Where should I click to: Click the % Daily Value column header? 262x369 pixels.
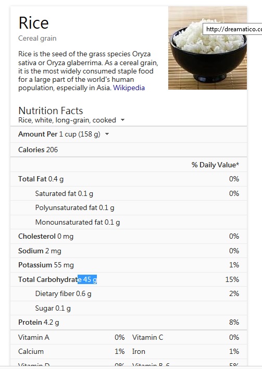tap(215, 165)
